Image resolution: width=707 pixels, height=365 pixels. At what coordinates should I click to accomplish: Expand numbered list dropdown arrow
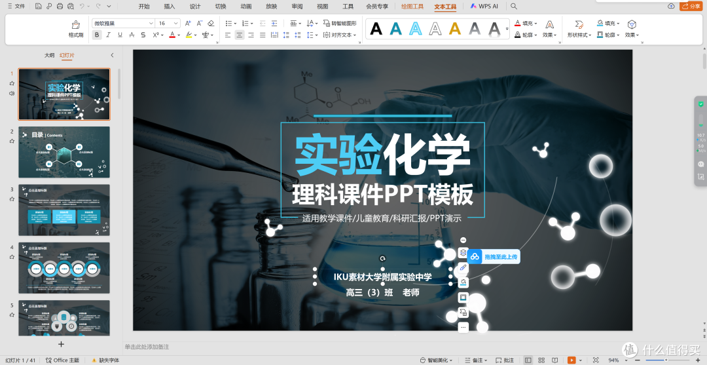tap(251, 24)
